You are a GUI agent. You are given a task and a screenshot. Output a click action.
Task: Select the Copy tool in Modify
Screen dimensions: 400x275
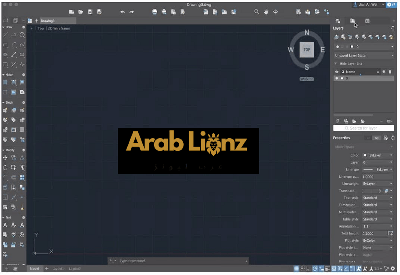point(14,158)
